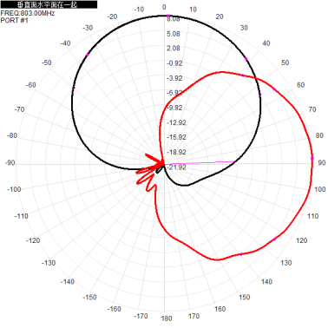
Task: Click the 0 degree angle label
Action: [164, 7]
